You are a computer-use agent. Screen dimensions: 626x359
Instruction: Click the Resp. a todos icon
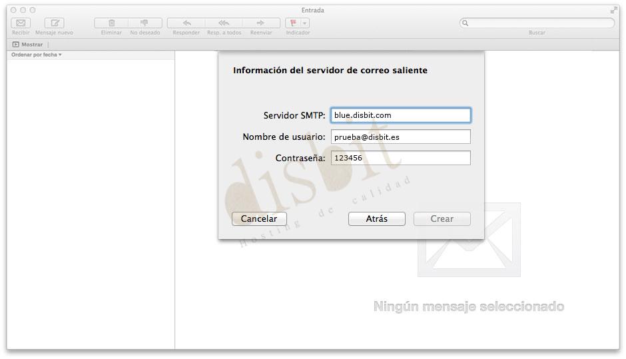(x=224, y=23)
